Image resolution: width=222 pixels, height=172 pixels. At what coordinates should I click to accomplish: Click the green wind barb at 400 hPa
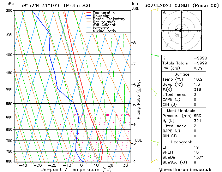[x=155, y=56]
